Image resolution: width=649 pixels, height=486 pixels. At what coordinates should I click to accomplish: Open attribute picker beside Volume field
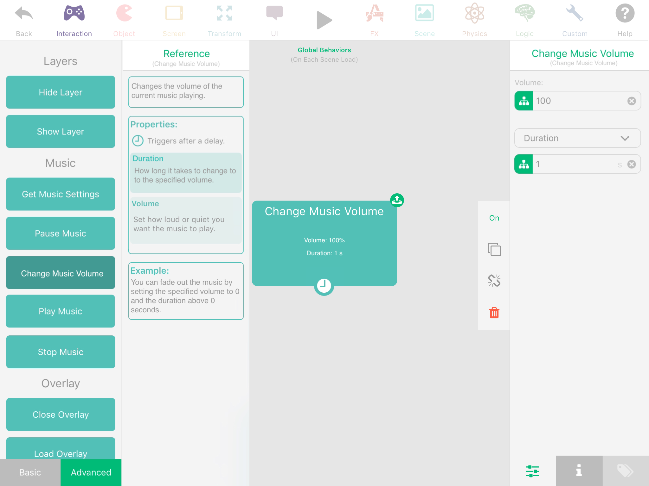(524, 101)
